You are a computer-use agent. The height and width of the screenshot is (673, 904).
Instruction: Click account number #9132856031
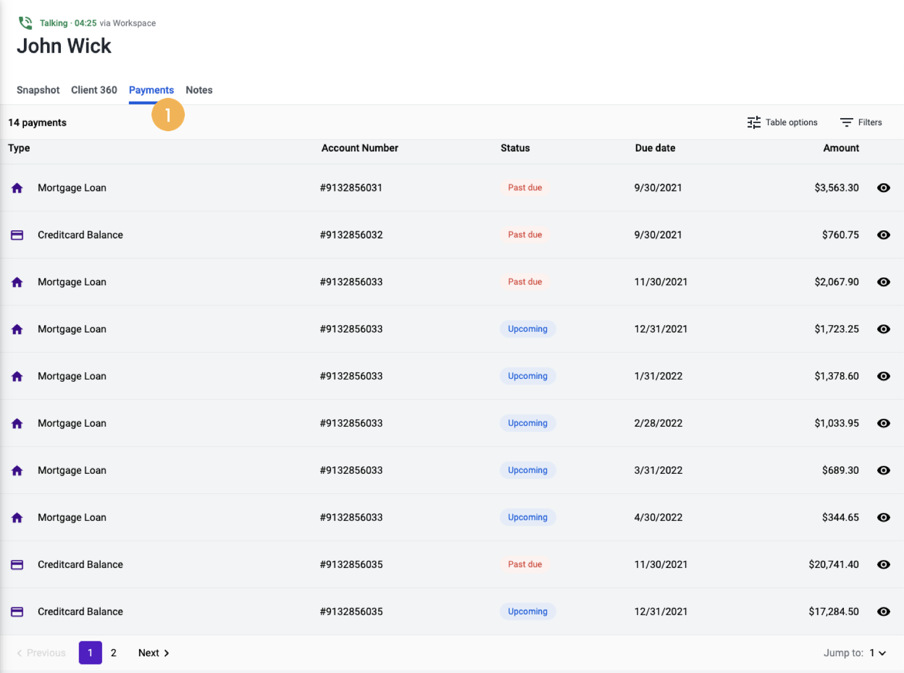point(351,188)
